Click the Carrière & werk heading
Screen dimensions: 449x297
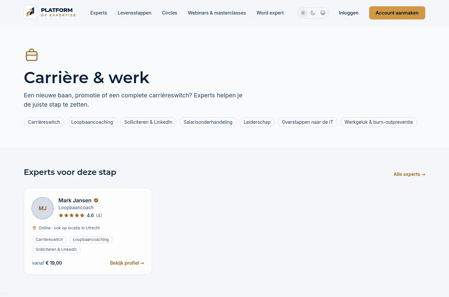86,78
